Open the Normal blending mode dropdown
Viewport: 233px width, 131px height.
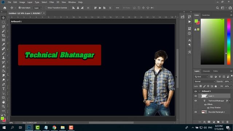205,82
